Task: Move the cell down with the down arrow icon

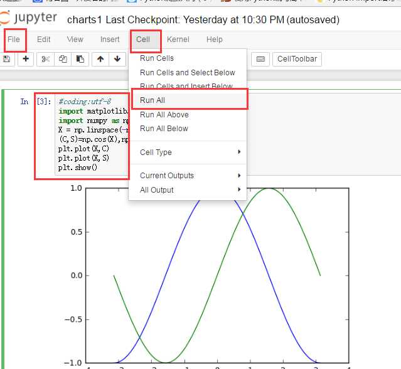Action: [117, 59]
